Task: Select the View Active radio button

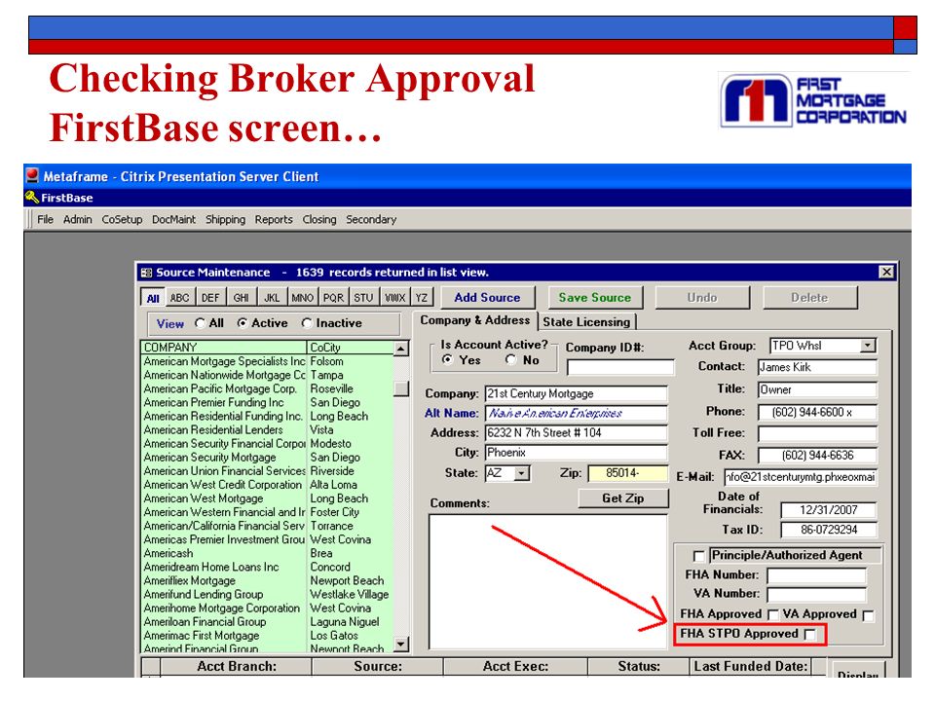Action: (243, 323)
